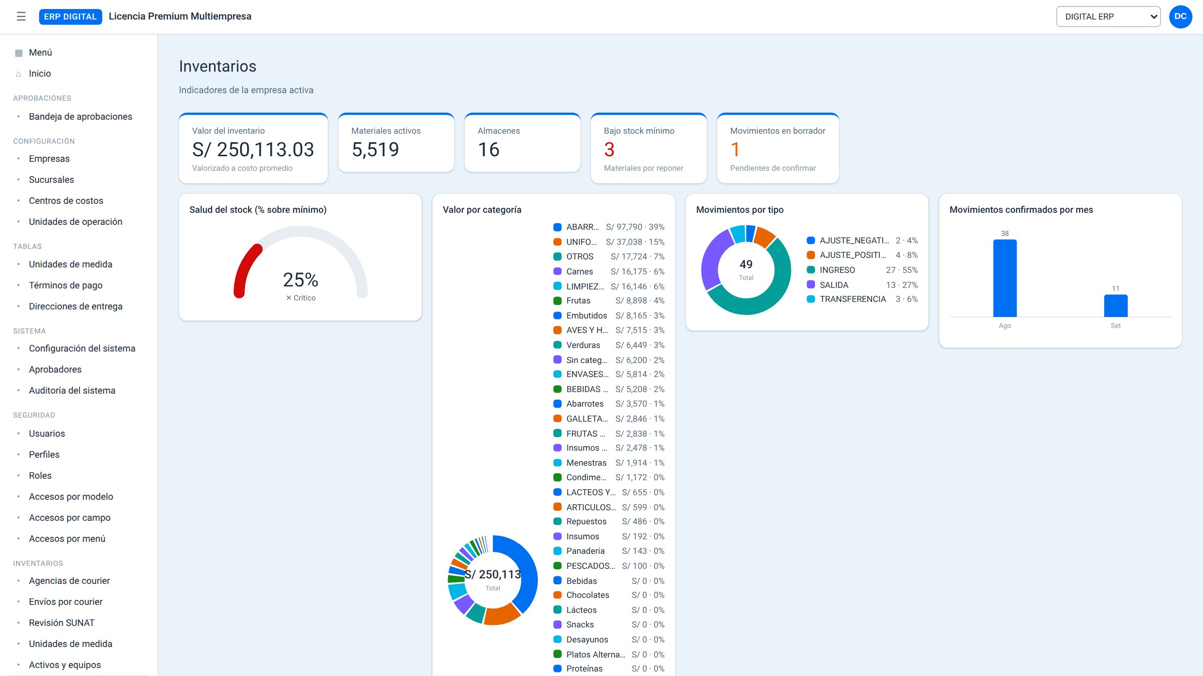Open Envíos por courier

point(66,602)
